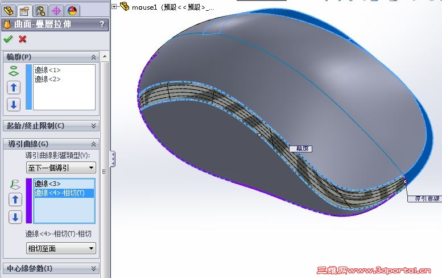Collapse the 導引曲線(G) section
The width and height of the screenshot is (442, 278).
point(94,144)
